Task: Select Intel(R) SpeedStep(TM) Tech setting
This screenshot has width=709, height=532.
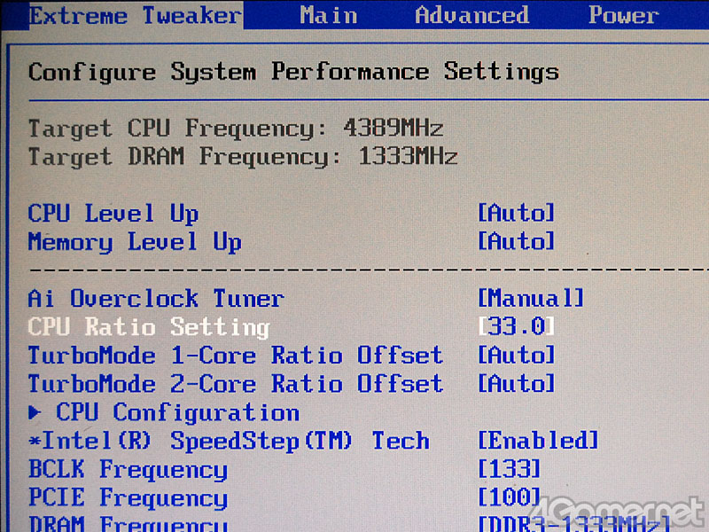Action: point(229,441)
